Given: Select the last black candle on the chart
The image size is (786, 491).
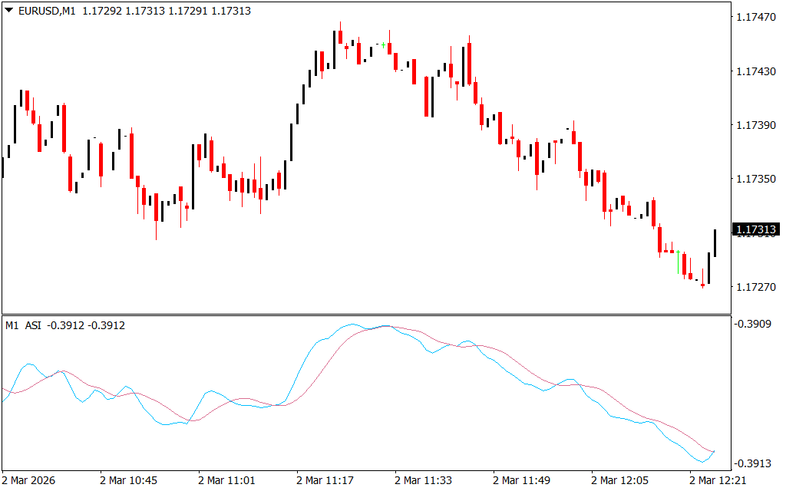Looking at the screenshot, I should click(x=715, y=243).
